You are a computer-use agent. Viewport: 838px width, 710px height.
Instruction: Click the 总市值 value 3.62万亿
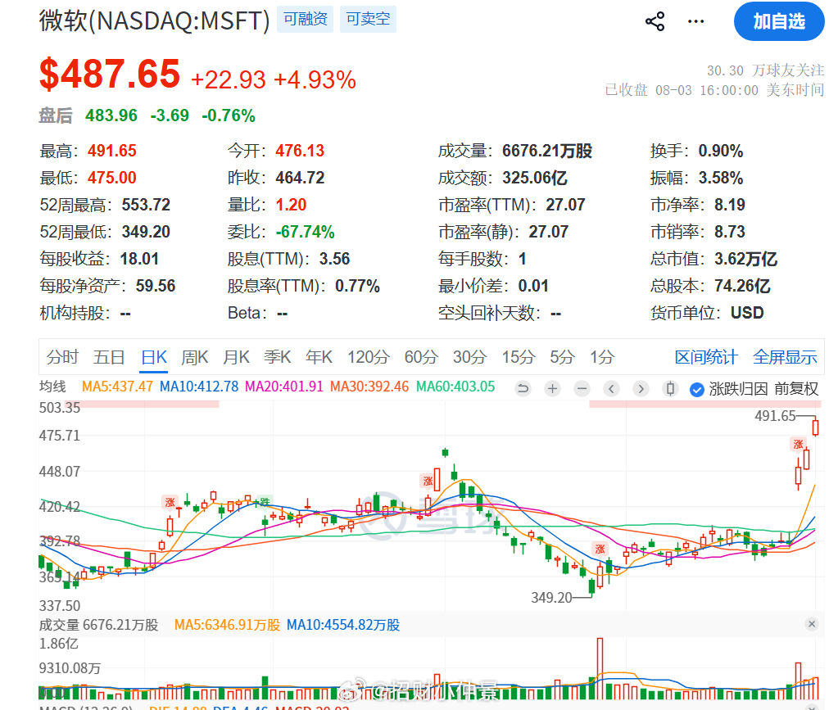pos(745,259)
